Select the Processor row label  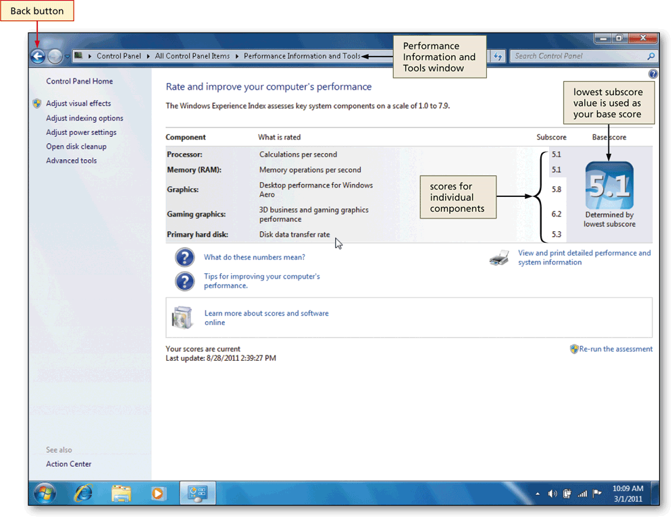184,154
